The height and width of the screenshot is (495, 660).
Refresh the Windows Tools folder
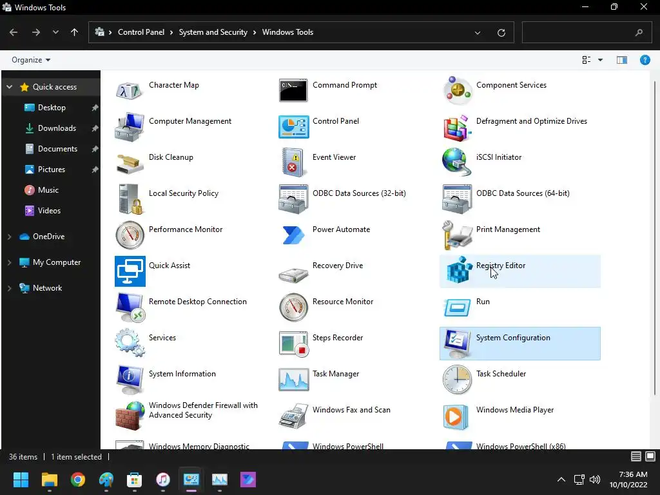pyautogui.click(x=501, y=32)
